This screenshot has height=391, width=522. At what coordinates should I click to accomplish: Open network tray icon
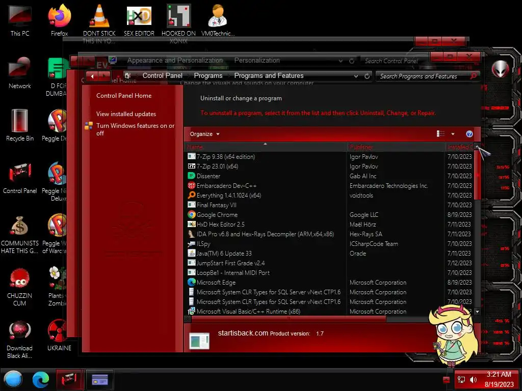[461, 380]
